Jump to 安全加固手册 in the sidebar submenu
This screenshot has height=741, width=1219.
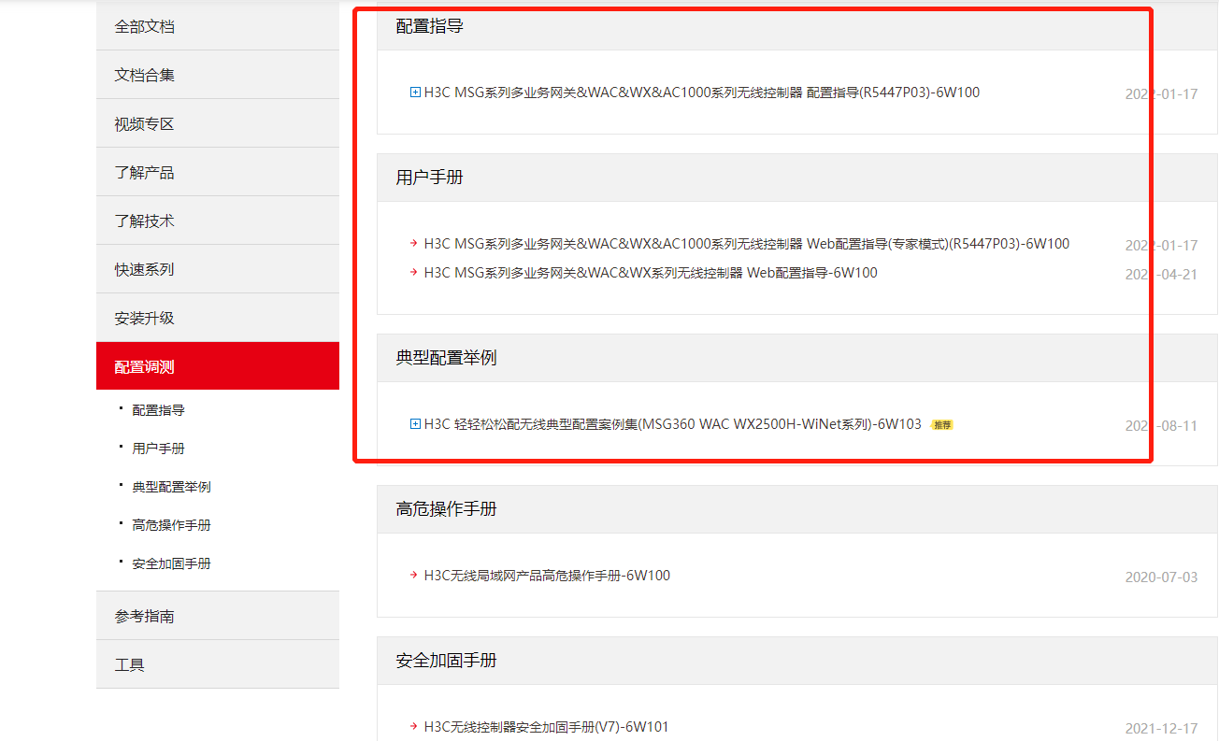tap(172, 563)
